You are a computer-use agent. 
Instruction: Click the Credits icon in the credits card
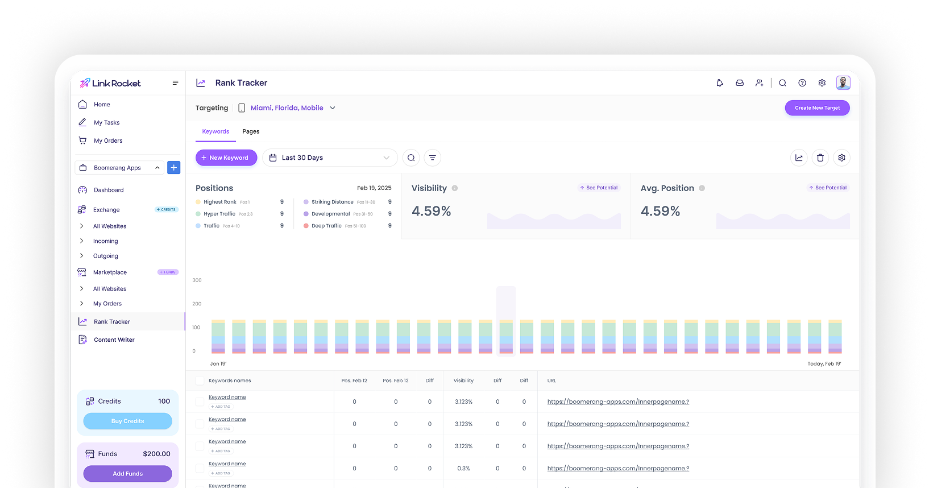click(90, 402)
